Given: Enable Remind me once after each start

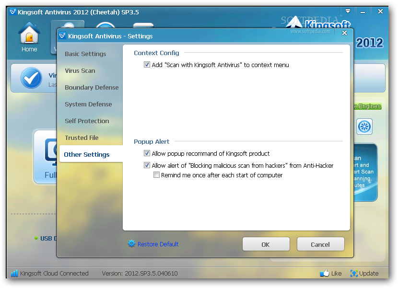Looking at the screenshot, I should click(156, 175).
